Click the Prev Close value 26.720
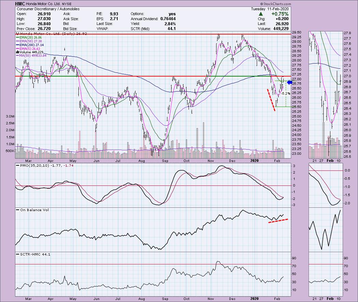 (44, 29)
